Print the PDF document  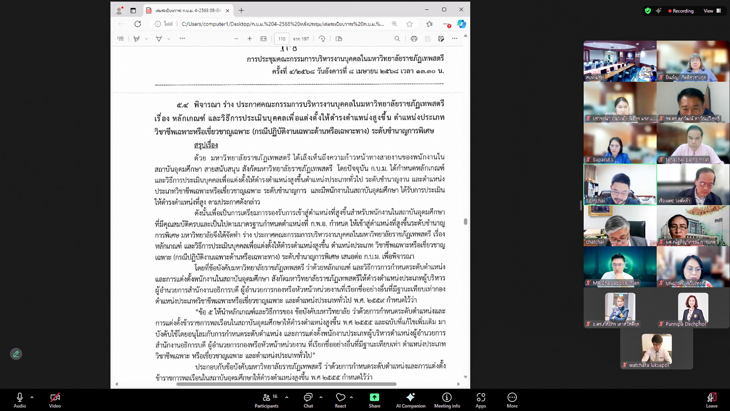click(414, 38)
